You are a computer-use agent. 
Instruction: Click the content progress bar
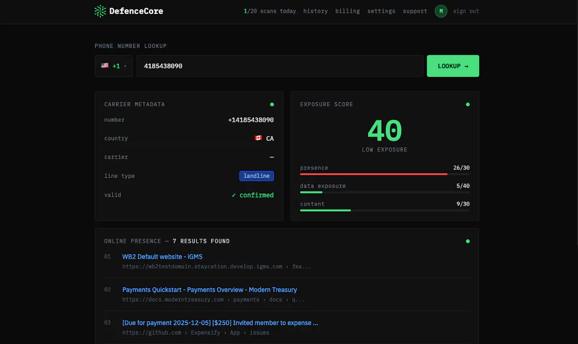pos(385,210)
